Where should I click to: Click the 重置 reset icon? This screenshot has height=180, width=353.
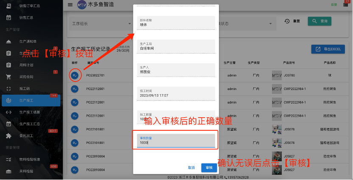tap(287, 21)
